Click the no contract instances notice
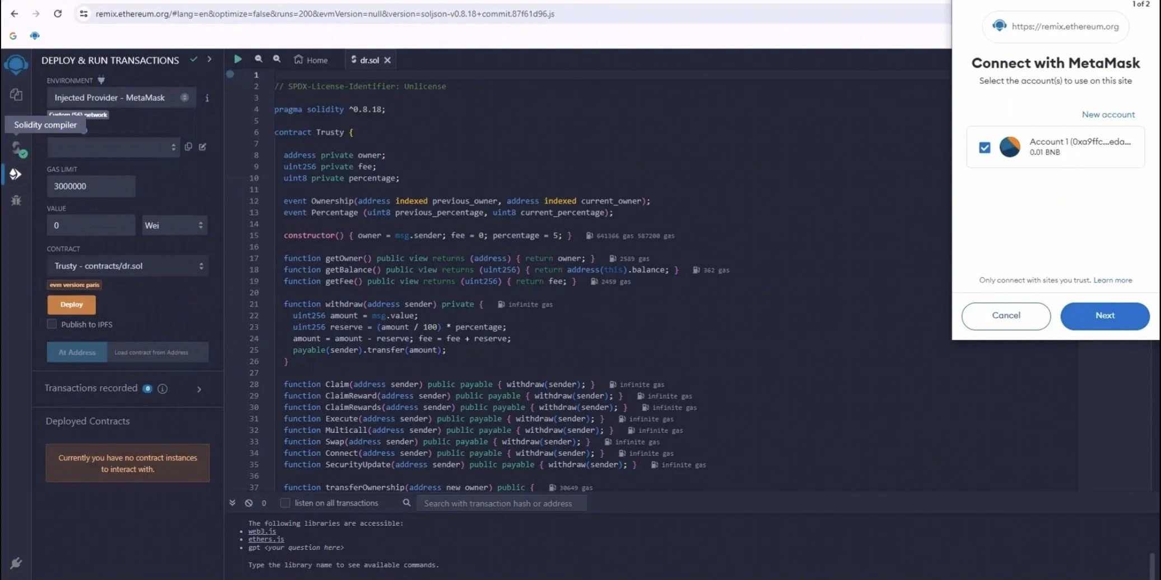The width and height of the screenshot is (1161, 580). (x=128, y=463)
